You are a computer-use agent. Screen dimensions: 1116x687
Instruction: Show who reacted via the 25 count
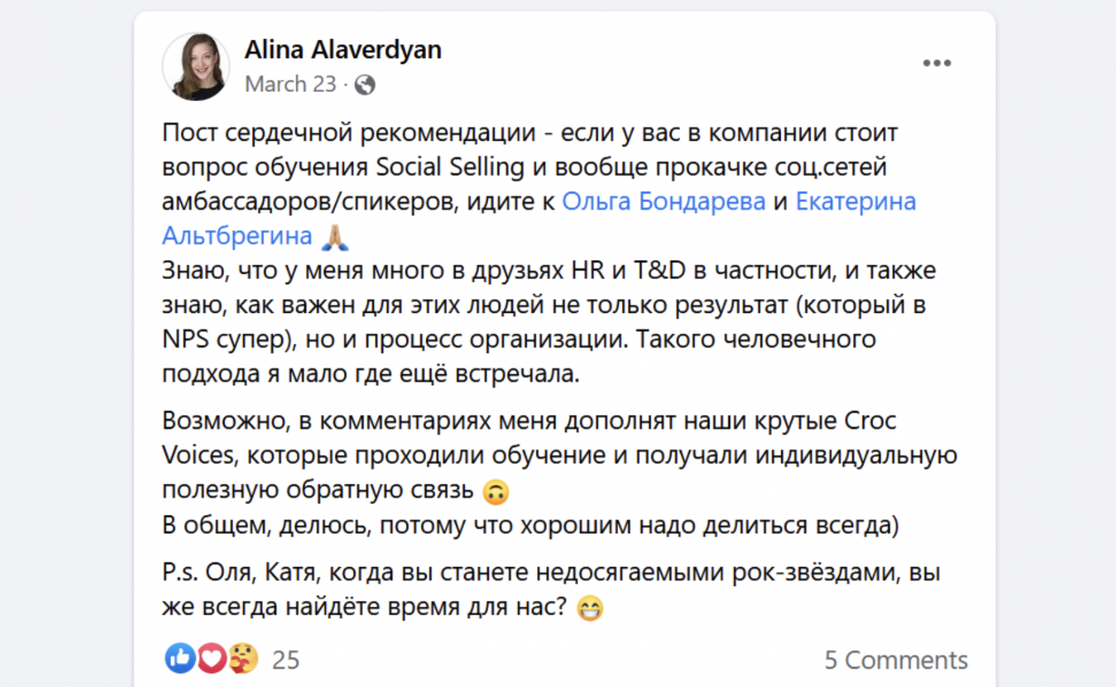pyautogui.click(x=285, y=660)
